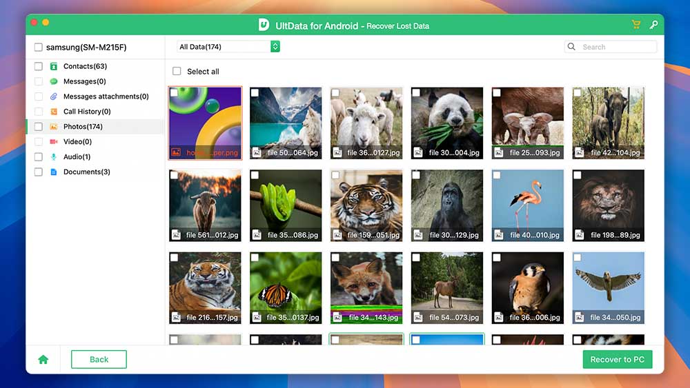
Task: Select the fox thumbnail file 34...143.jpg
Action: 366,288
